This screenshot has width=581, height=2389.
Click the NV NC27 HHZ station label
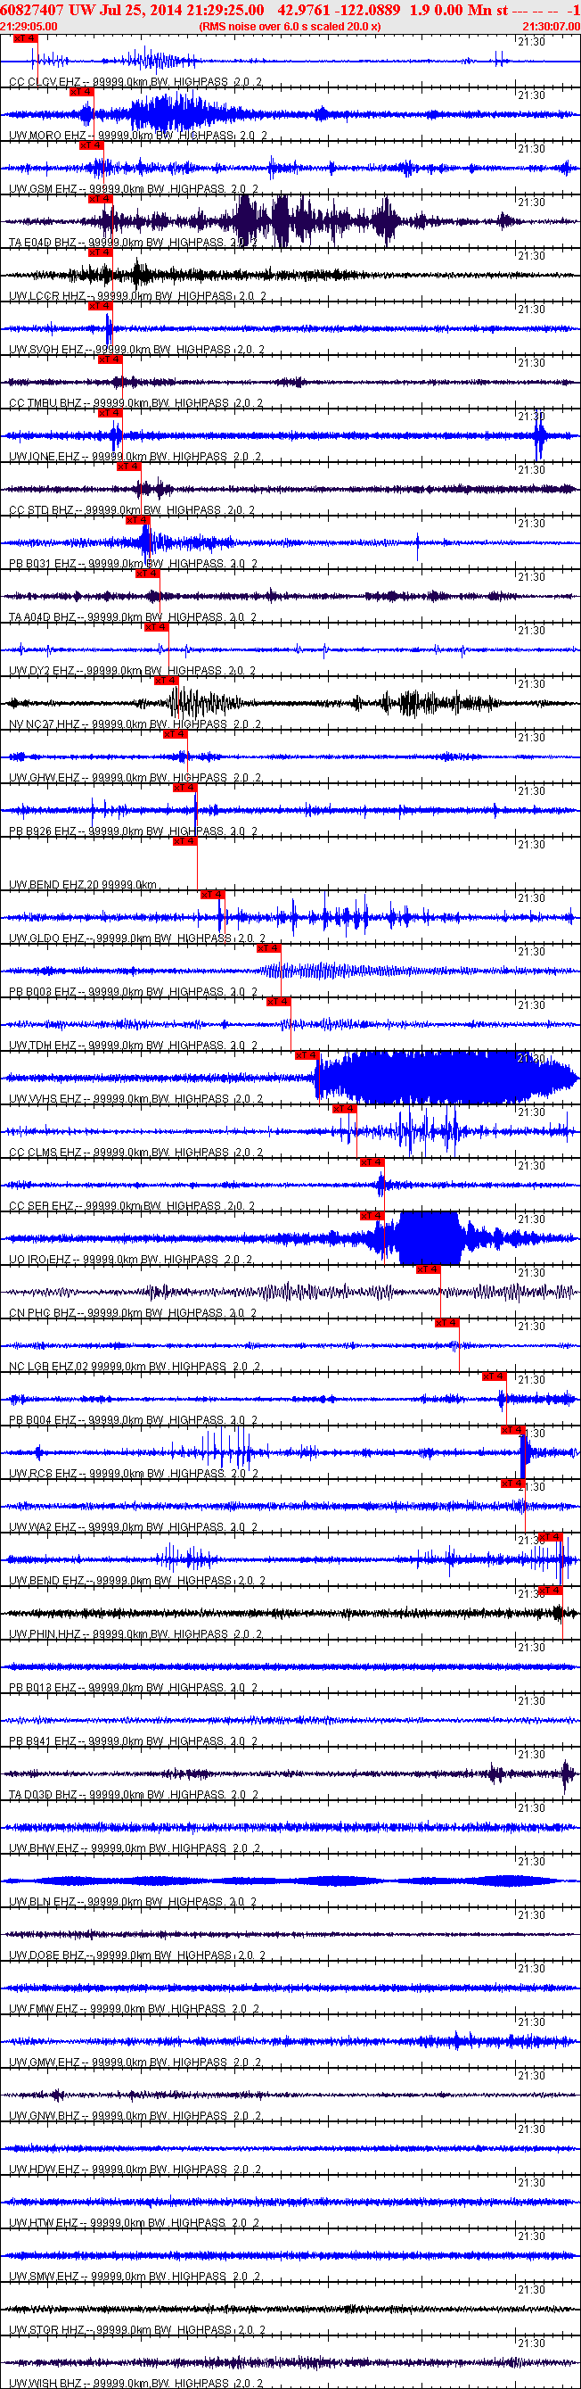[x=45, y=724]
